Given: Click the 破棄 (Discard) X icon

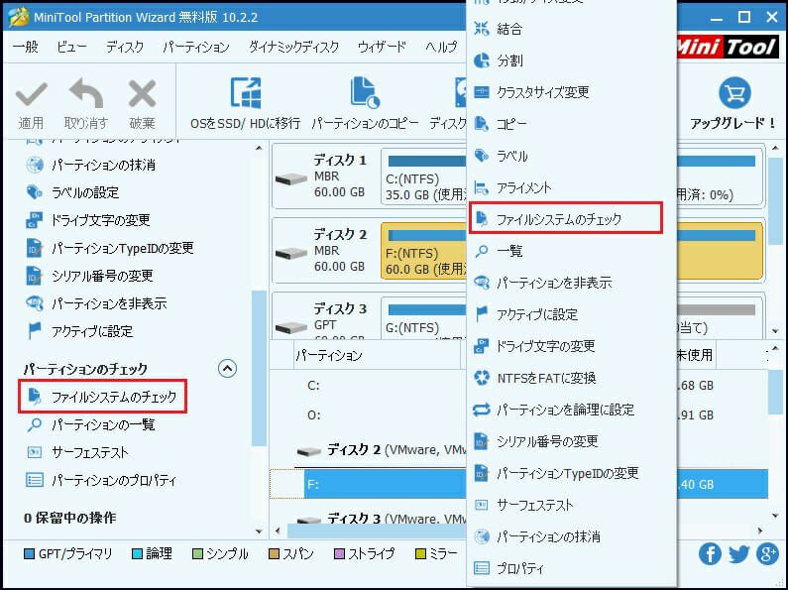Looking at the screenshot, I should [x=142, y=94].
